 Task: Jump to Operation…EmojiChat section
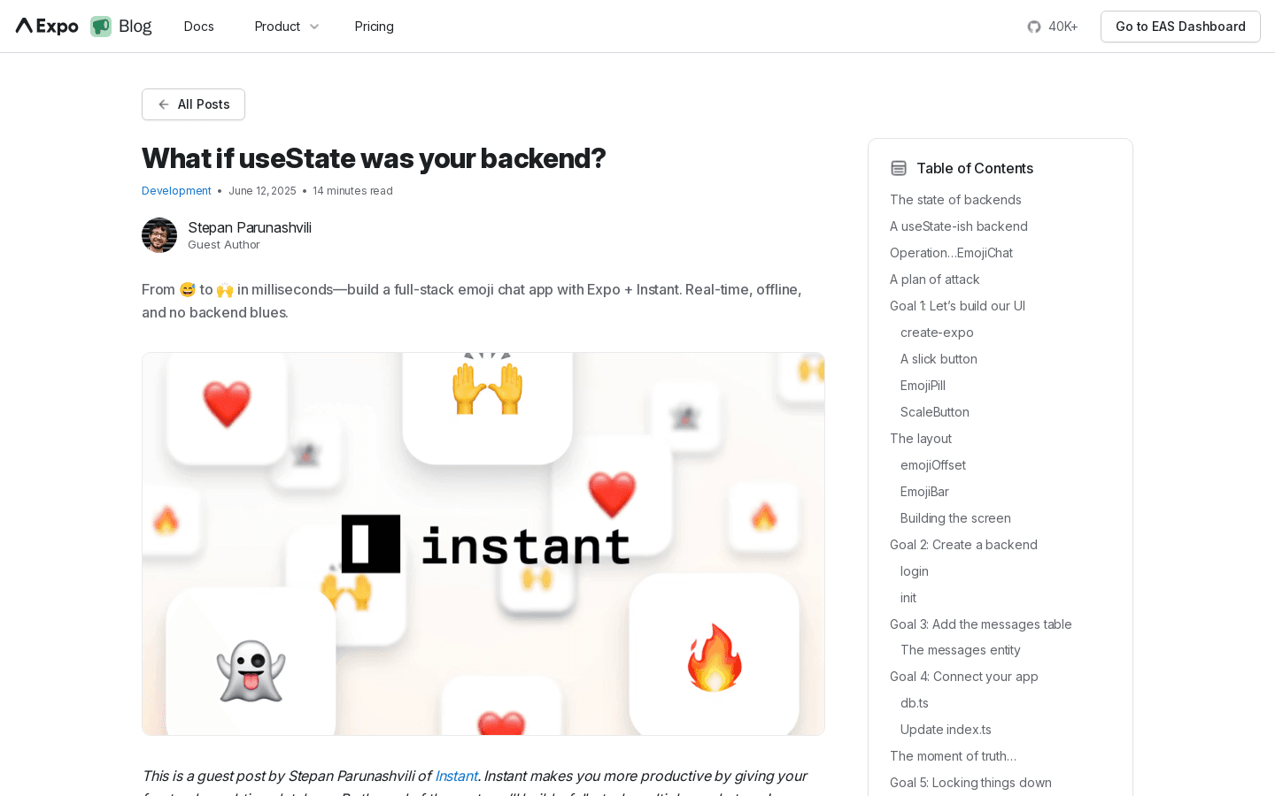(951, 253)
